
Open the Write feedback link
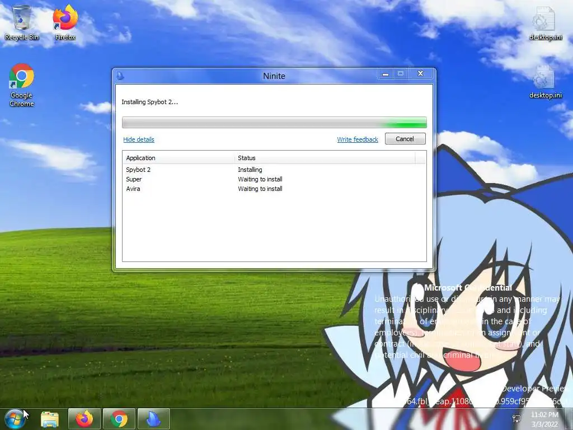pos(358,139)
